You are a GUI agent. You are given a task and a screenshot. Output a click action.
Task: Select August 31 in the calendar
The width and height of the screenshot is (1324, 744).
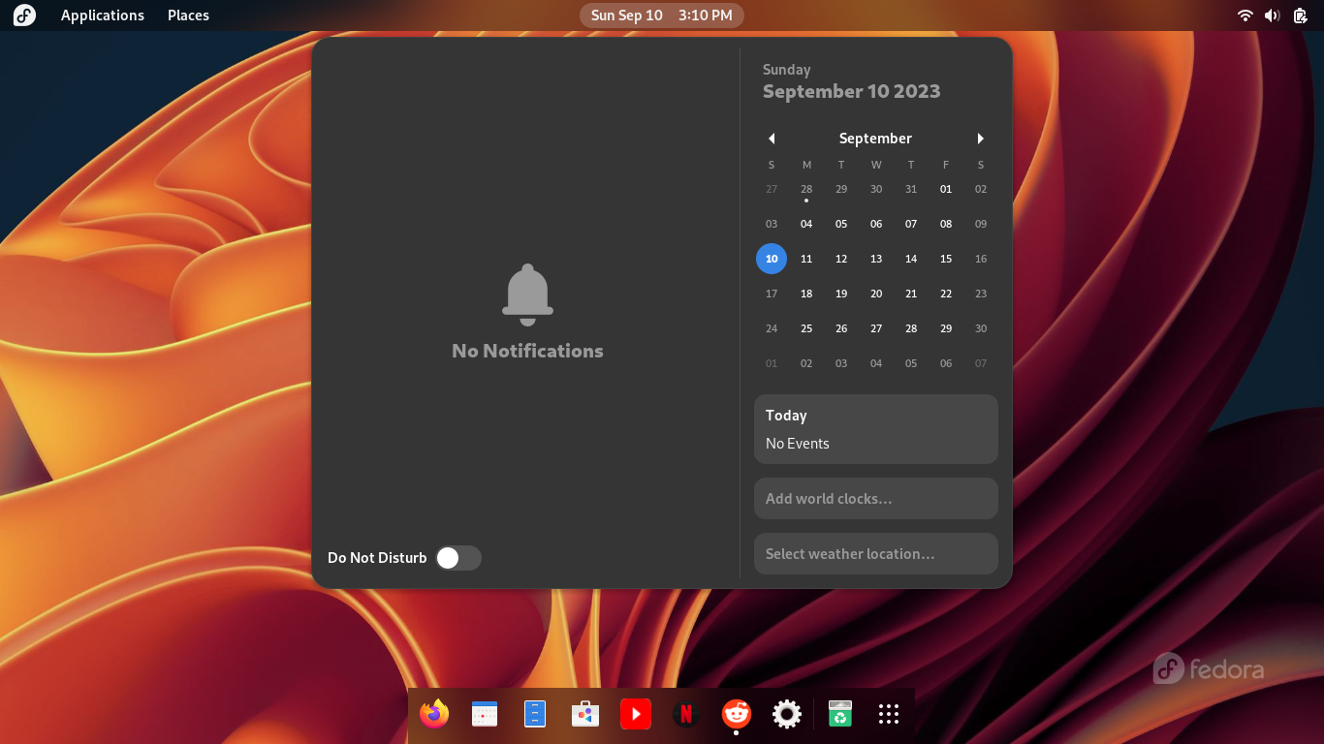pyautogui.click(x=911, y=189)
